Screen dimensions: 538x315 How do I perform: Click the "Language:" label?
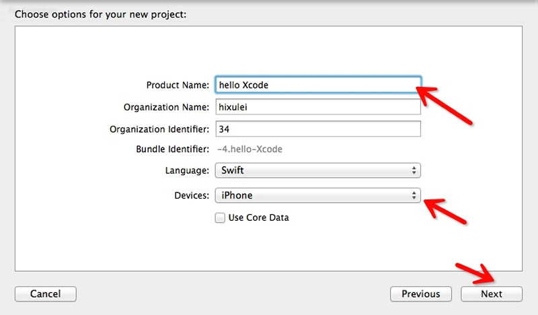(187, 171)
